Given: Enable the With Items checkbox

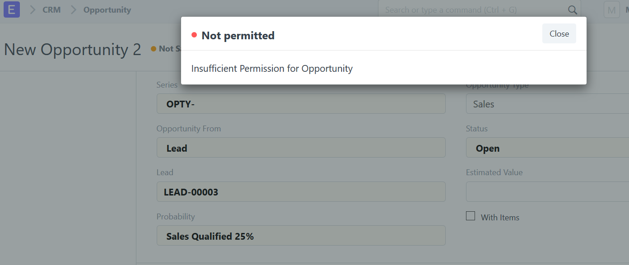Looking at the screenshot, I should tap(470, 216).
